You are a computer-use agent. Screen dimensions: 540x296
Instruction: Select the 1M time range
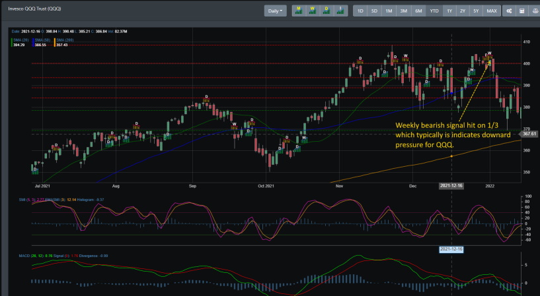tap(389, 11)
